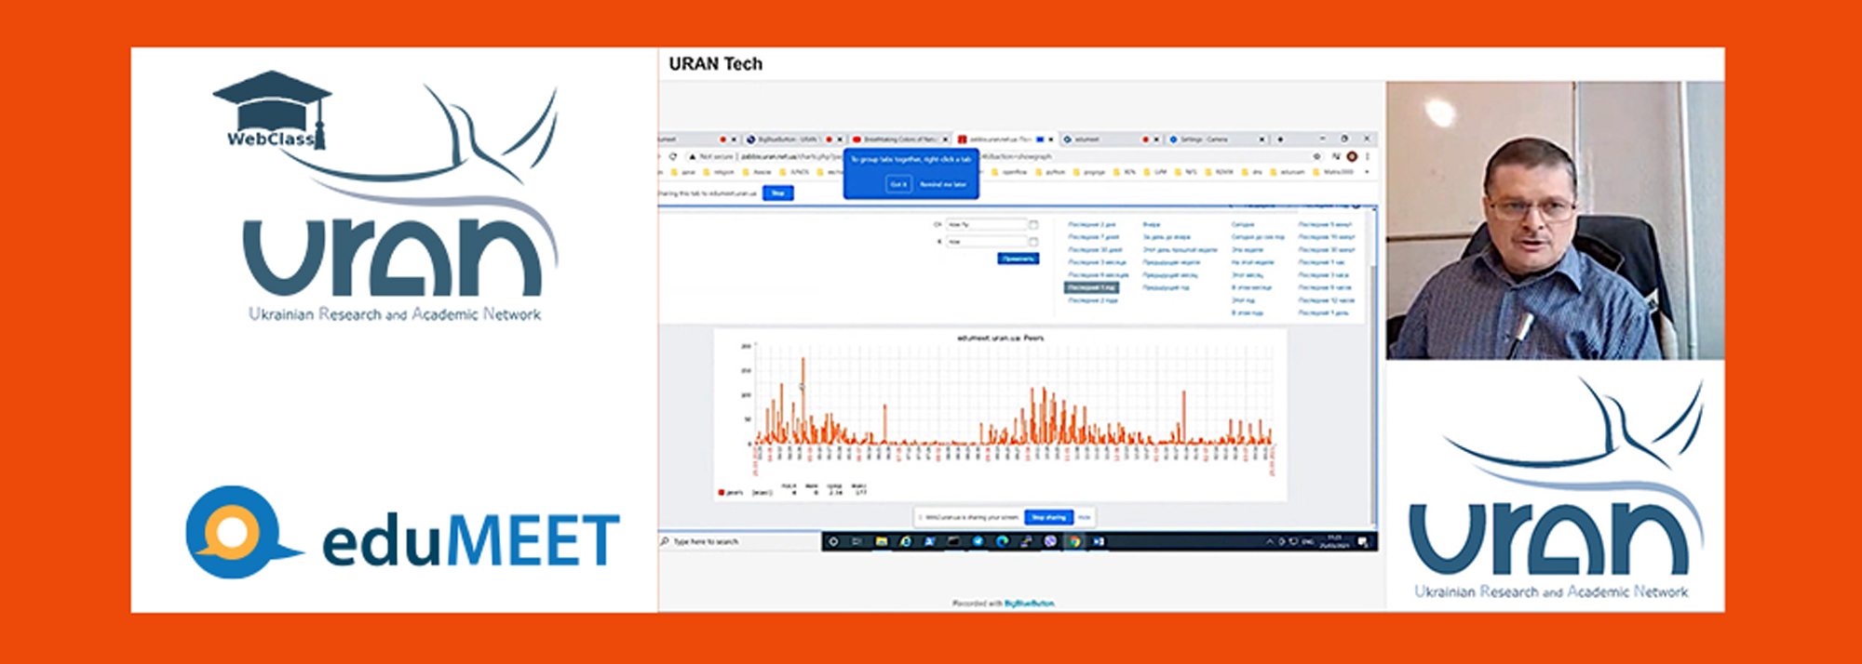Screen dimensions: 1862x664
Task: Click the Chrome icon in the taskbar
Action: point(1074,541)
